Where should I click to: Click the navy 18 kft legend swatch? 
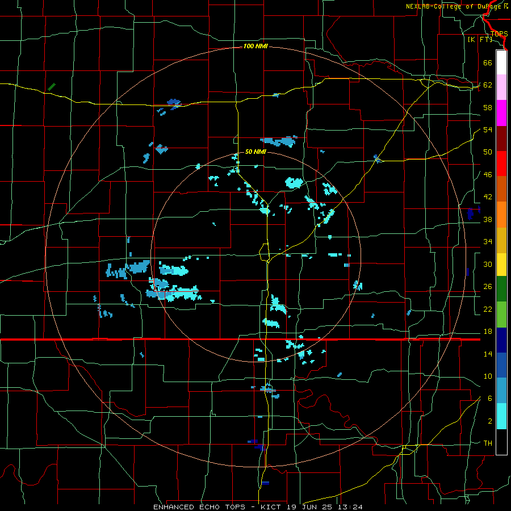pyautogui.click(x=501, y=340)
